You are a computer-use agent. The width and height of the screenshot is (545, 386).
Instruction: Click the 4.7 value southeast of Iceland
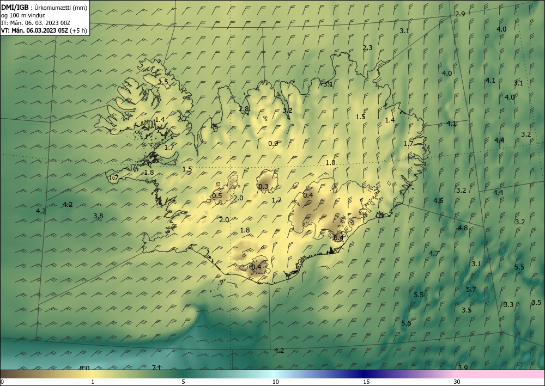click(x=434, y=253)
